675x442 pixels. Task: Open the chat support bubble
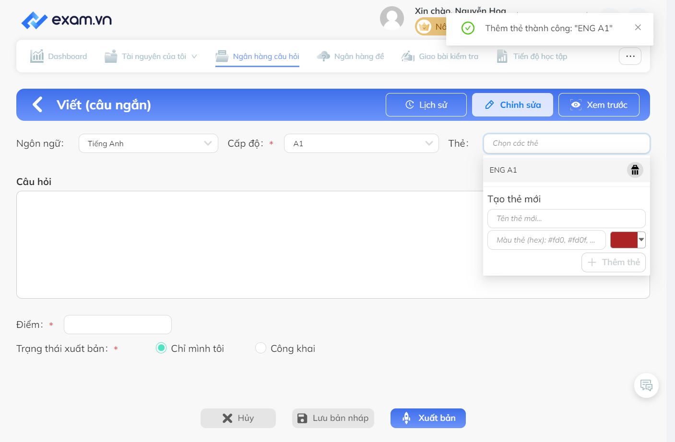click(646, 385)
